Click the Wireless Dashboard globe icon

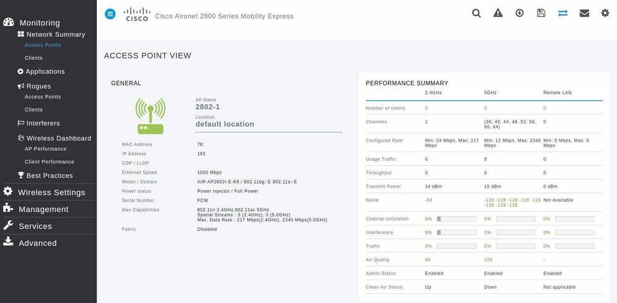coord(21,138)
